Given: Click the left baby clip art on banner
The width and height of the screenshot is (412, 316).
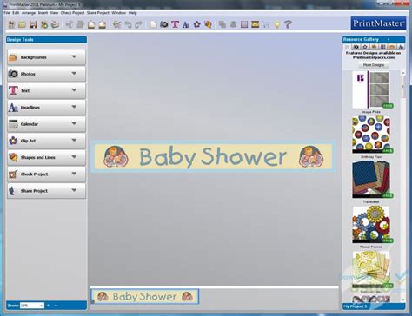Looking at the screenshot, I should click(116, 156).
